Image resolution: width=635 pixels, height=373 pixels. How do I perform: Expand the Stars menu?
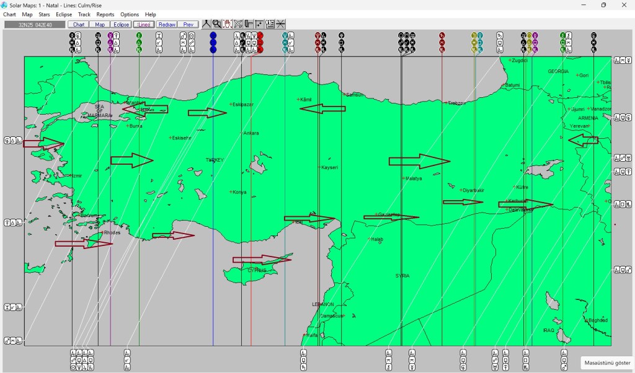click(x=45, y=14)
